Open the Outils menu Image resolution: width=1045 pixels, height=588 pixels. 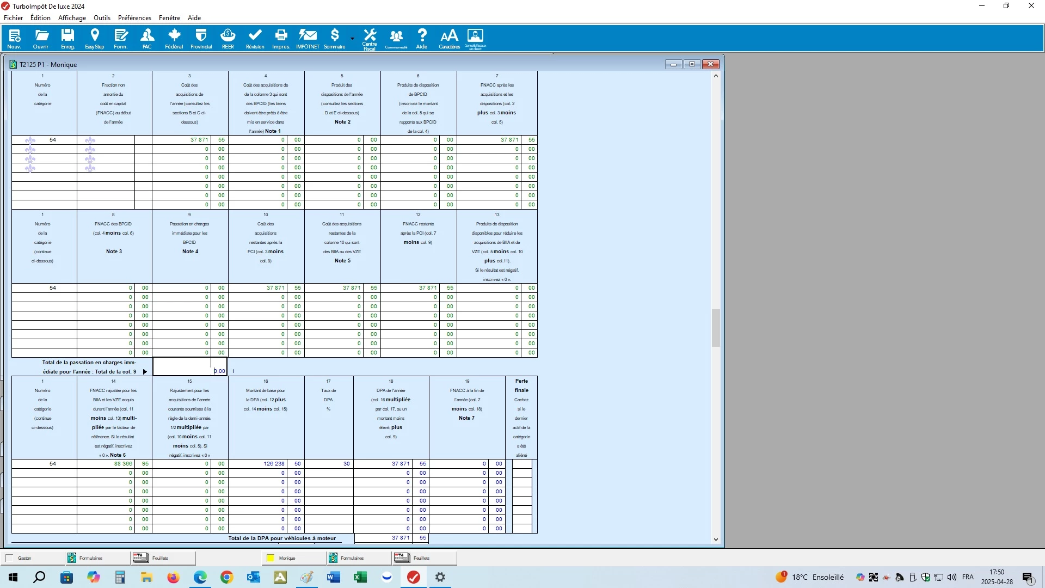(102, 18)
